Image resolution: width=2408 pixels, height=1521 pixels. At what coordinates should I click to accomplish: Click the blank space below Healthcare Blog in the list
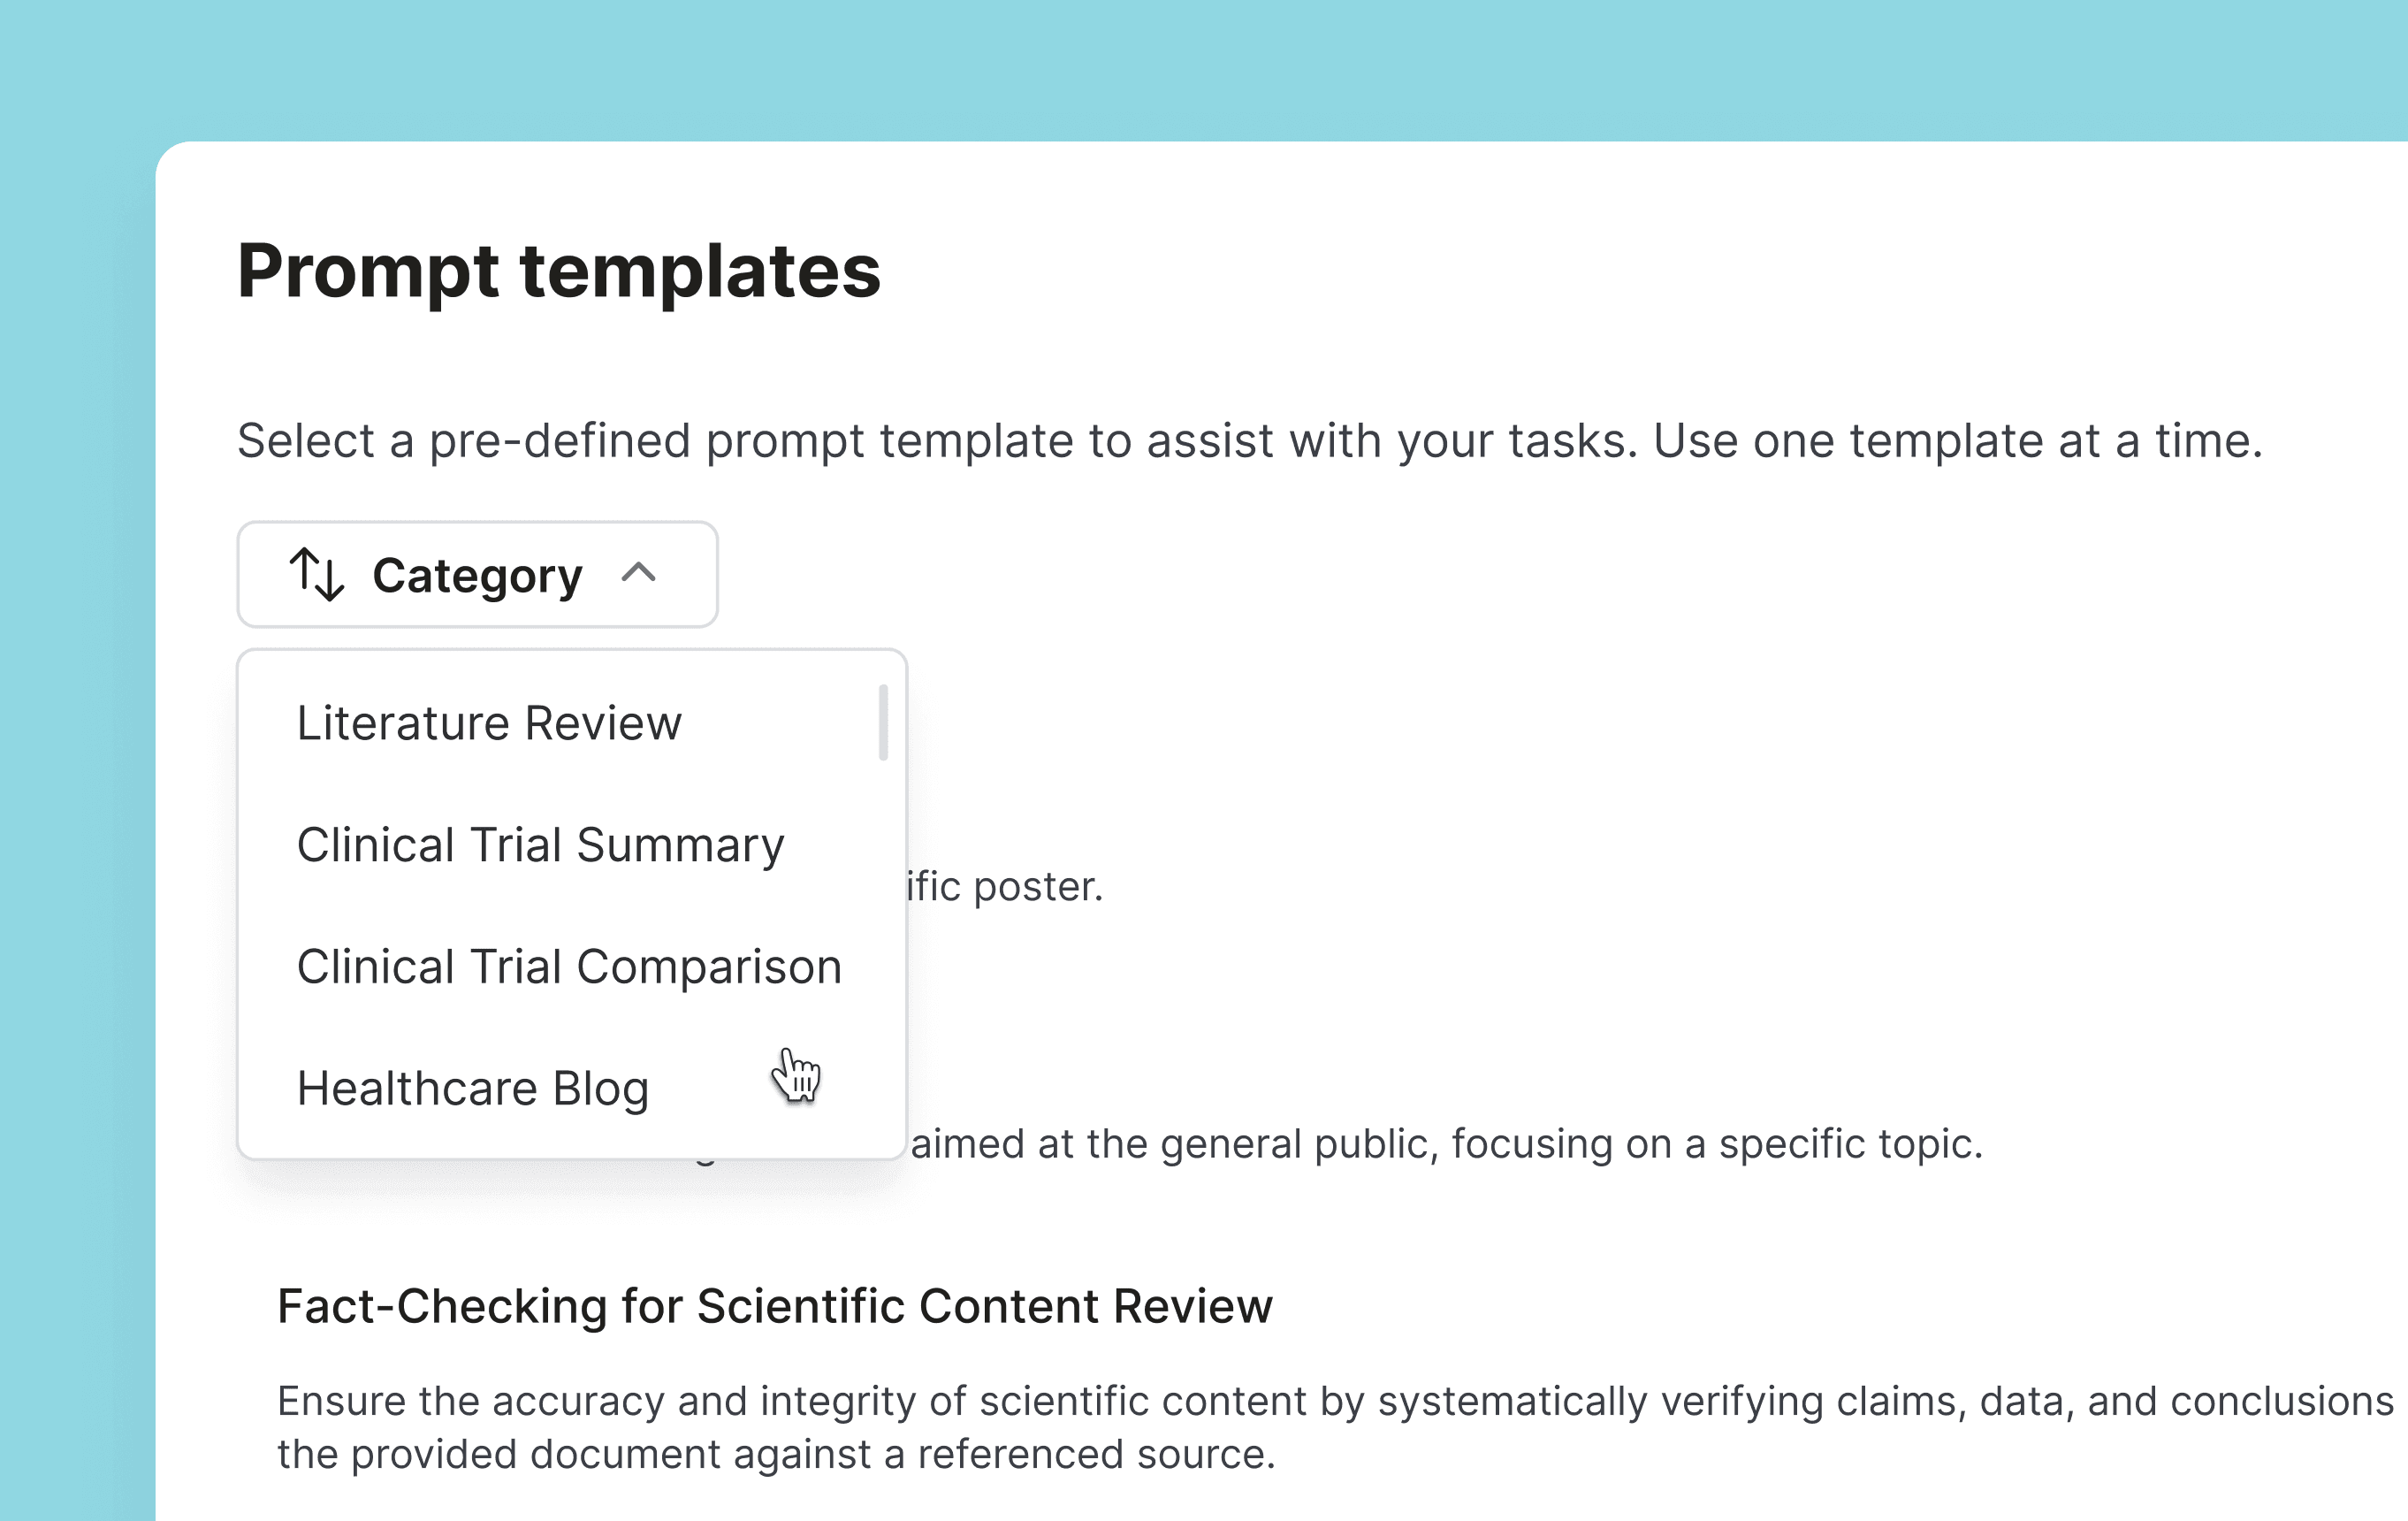tap(570, 1143)
